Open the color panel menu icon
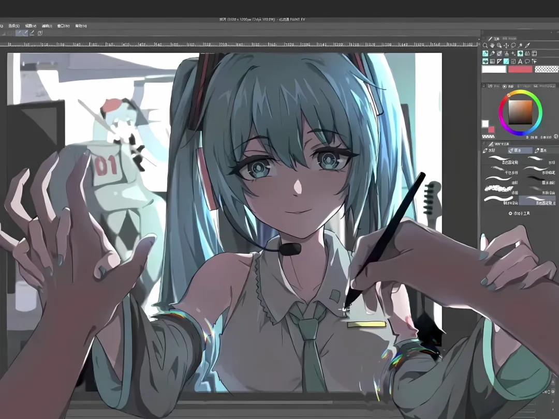This screenshot has height=419, width=559. tap(484, 86)
